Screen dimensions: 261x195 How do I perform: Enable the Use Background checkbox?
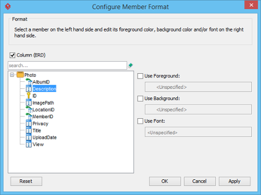(x=140, y=99)
